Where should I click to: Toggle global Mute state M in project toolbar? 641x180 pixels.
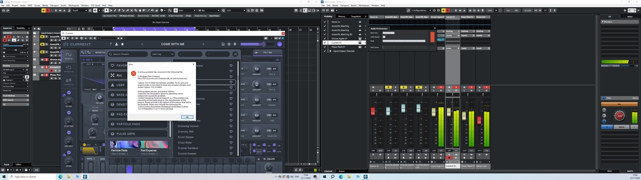(43, 10)
